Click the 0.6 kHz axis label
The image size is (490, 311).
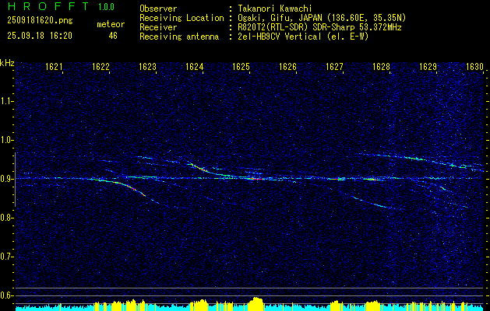(6, 295)
